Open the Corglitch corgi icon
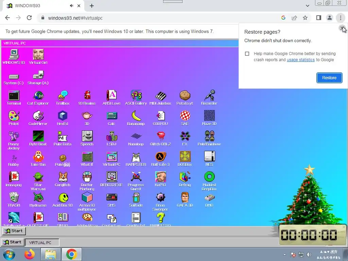 [63, 179]
